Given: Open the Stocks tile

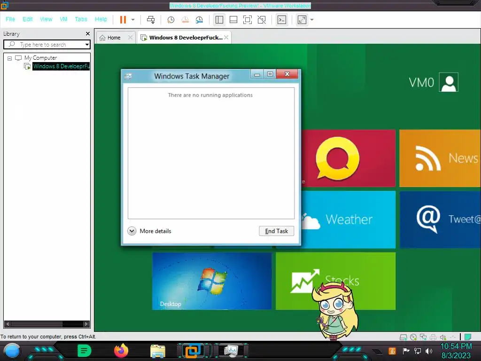Looking at the screenshot, I should (x=335, y=281).
